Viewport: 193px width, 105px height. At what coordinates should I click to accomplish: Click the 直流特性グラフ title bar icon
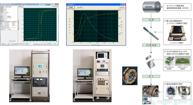(x=67, y=5)
